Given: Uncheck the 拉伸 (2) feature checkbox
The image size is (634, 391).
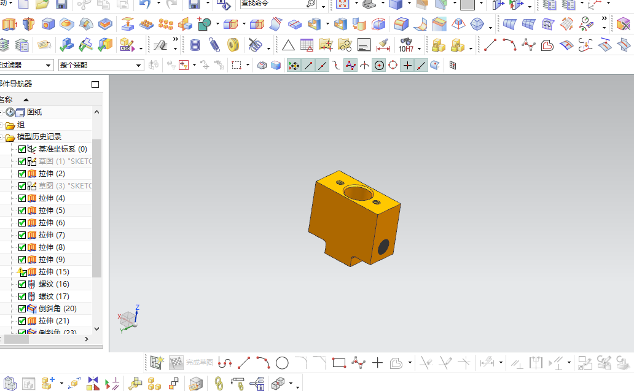Looking at the screenshot, I should point(22,174).
